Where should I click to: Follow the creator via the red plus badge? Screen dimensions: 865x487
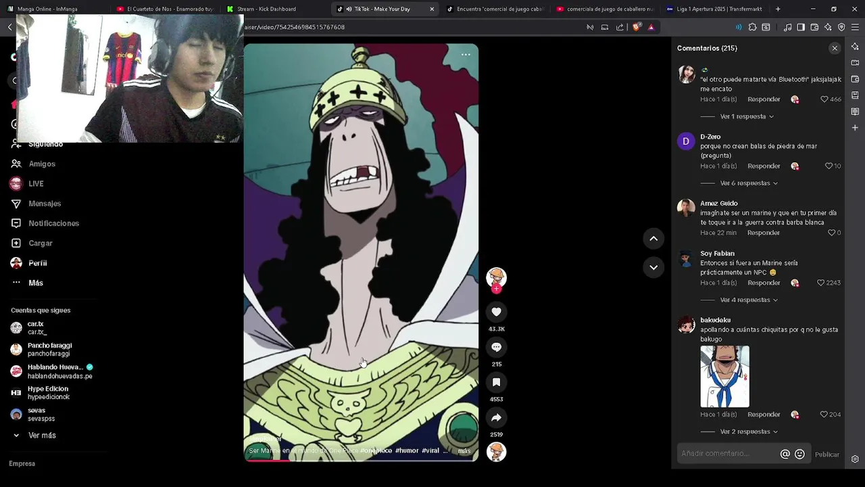[x=496, y=289]
